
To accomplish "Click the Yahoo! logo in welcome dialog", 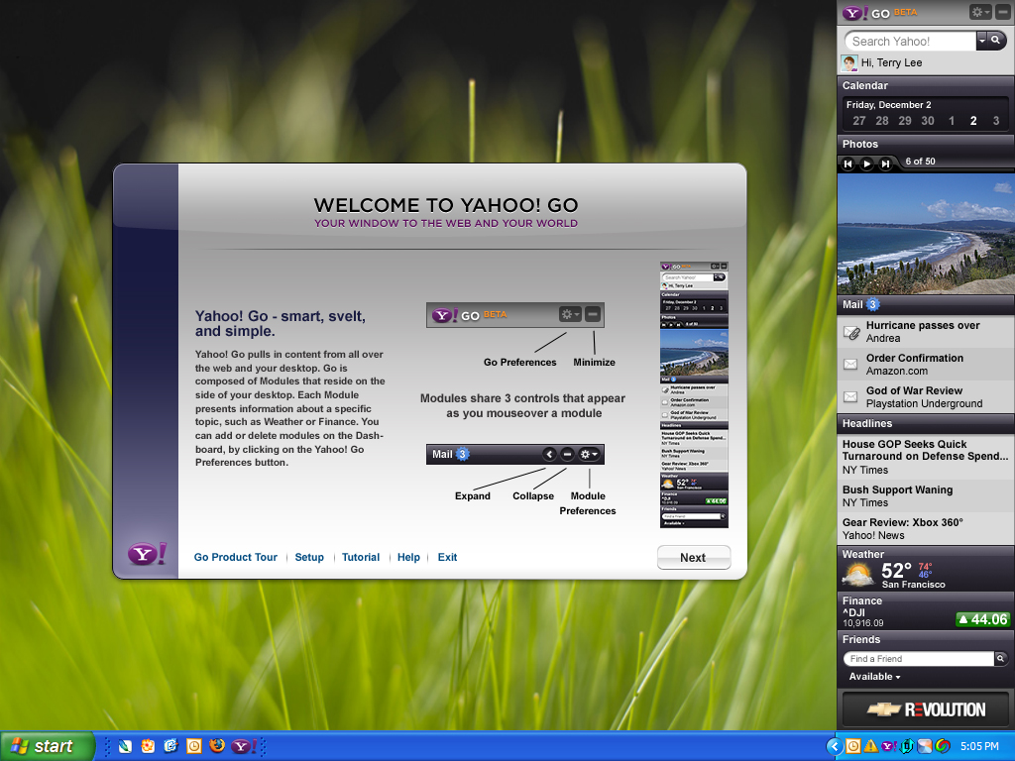I will 147,553.
